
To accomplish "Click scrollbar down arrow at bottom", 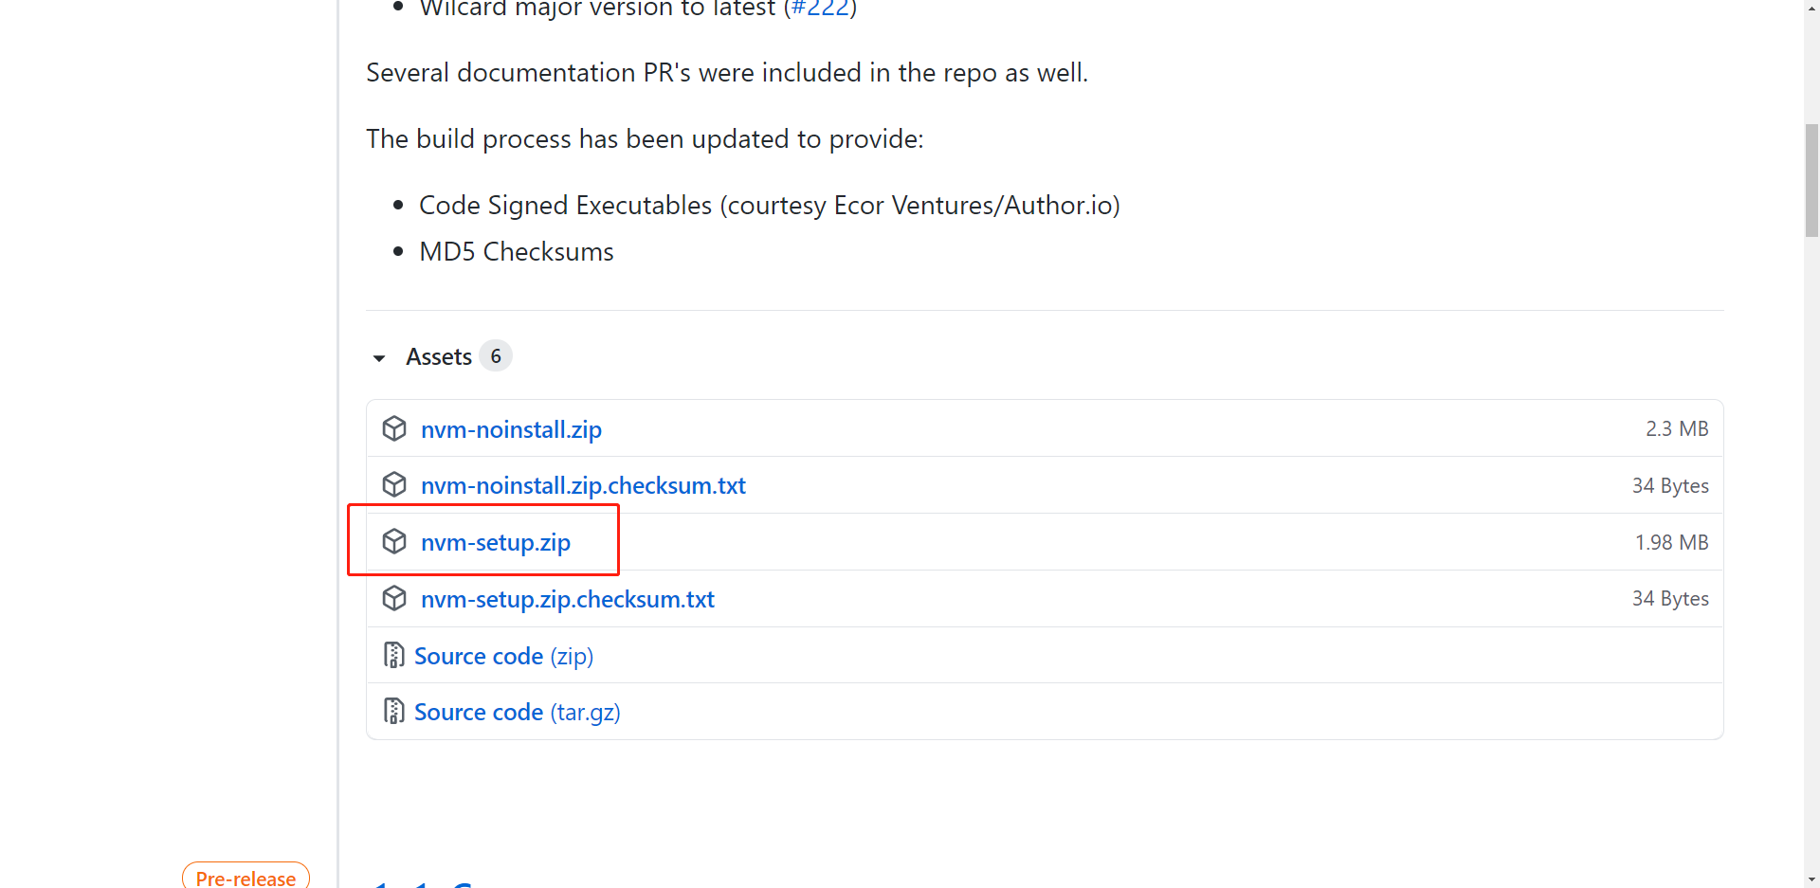I will 1811,879.
